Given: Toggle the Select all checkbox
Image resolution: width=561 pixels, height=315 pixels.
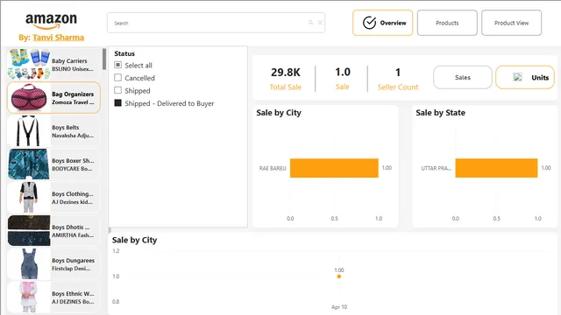Looking at the screenshot, I should click(117, 65).
